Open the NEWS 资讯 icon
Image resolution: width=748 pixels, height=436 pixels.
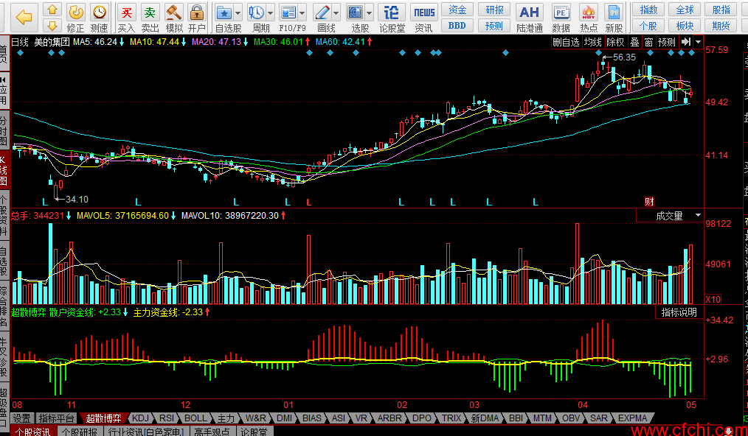423,13
